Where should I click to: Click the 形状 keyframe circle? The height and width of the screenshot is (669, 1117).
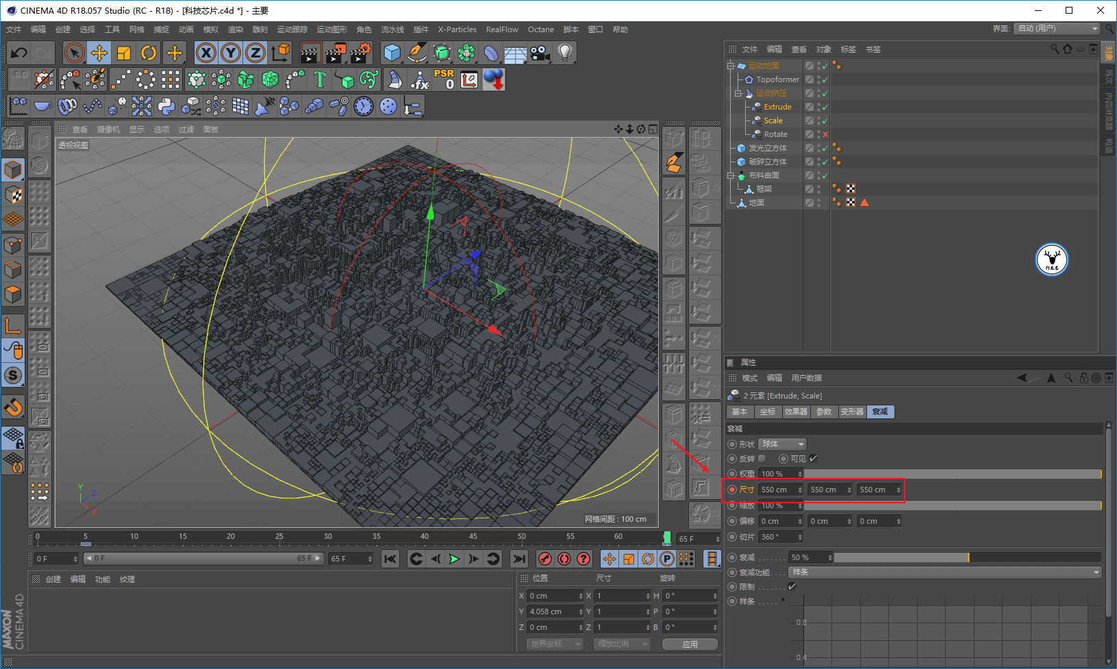pyautogui.click(x=732, y=444)
